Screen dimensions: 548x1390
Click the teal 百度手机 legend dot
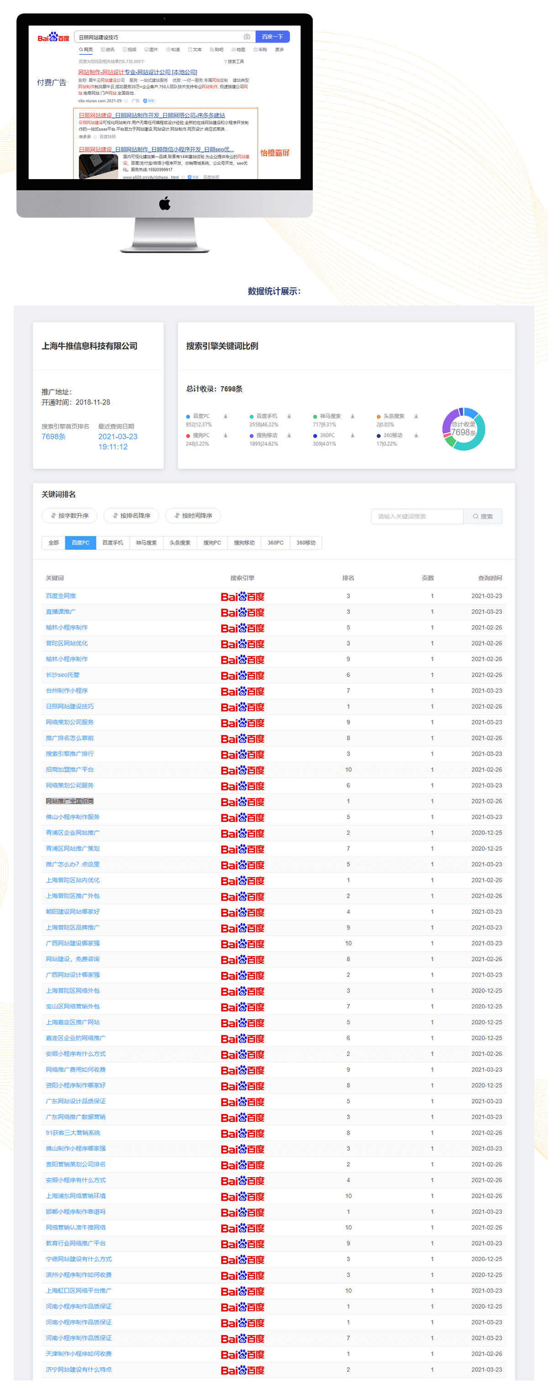pyautogui.click(x=251, y=417)
